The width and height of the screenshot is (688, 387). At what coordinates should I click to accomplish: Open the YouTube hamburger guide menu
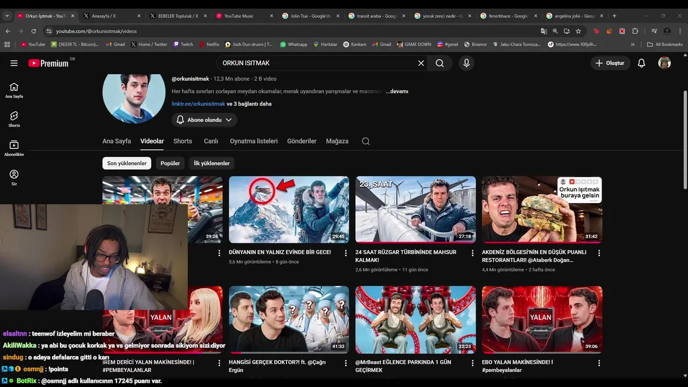[x=14, y=63]
